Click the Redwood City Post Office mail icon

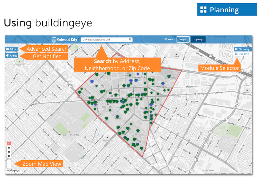[247, 90]
